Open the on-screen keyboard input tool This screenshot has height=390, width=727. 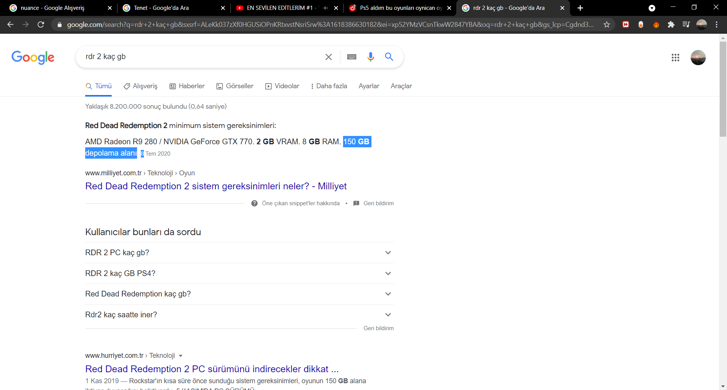(x=352, y=57)
